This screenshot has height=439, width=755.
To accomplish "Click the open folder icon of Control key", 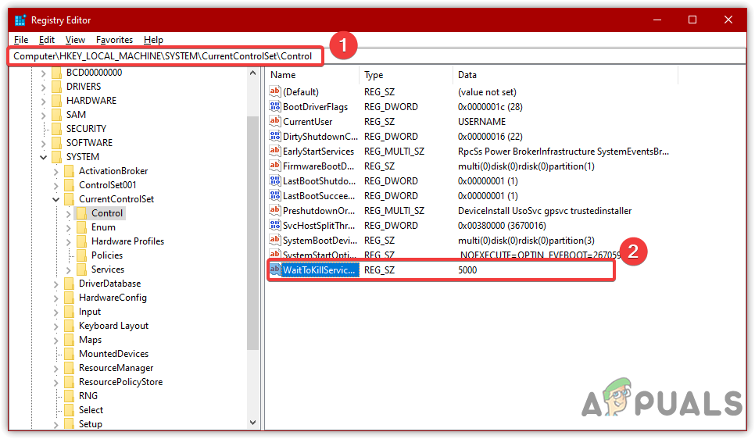I will point(82,213).
